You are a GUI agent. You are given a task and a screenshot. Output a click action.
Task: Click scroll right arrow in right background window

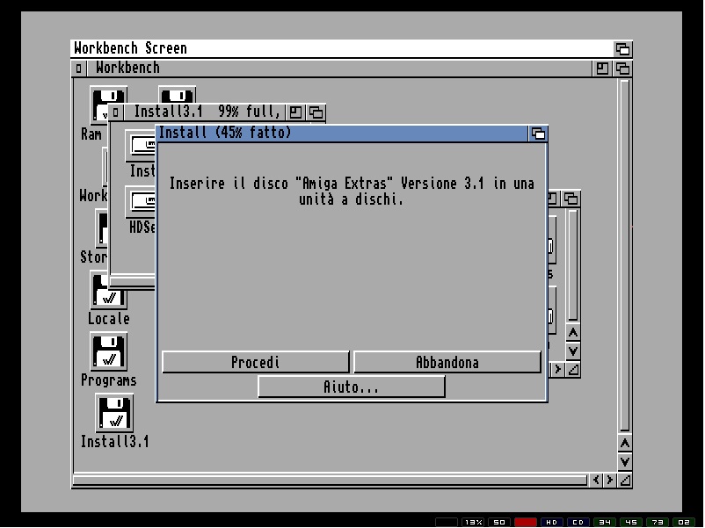[557, 369]
